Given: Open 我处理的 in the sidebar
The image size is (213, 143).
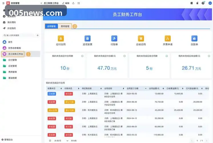Looking at the screenshot, I should [x=11, y=22].
